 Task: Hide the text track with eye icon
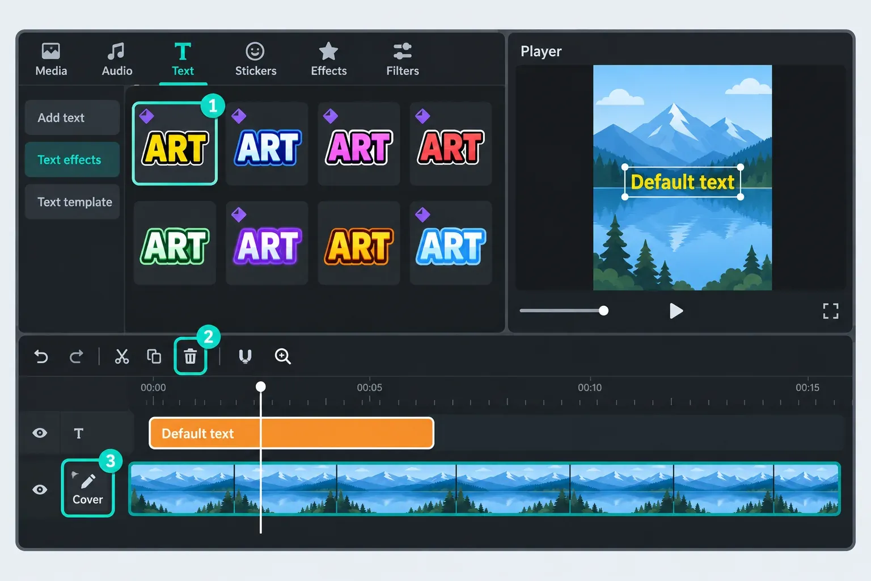pyautogui.click(x=40, y=433)
